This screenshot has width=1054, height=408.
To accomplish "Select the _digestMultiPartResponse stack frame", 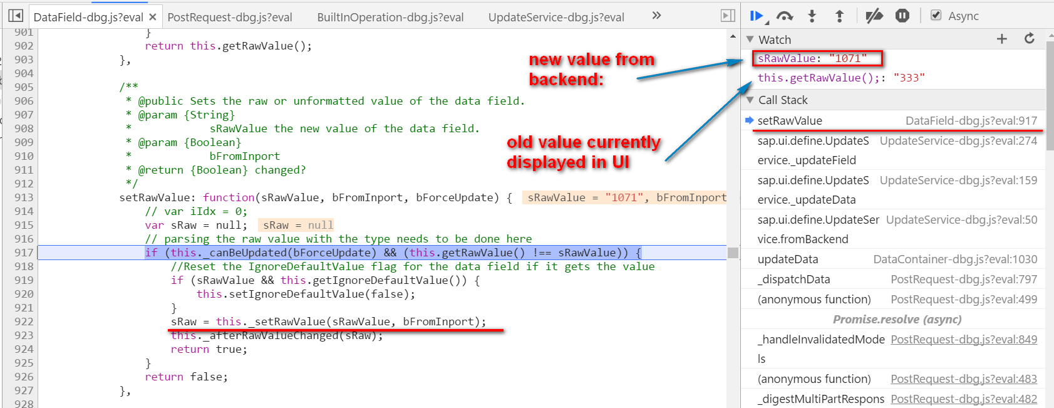I will click(893, 399).
